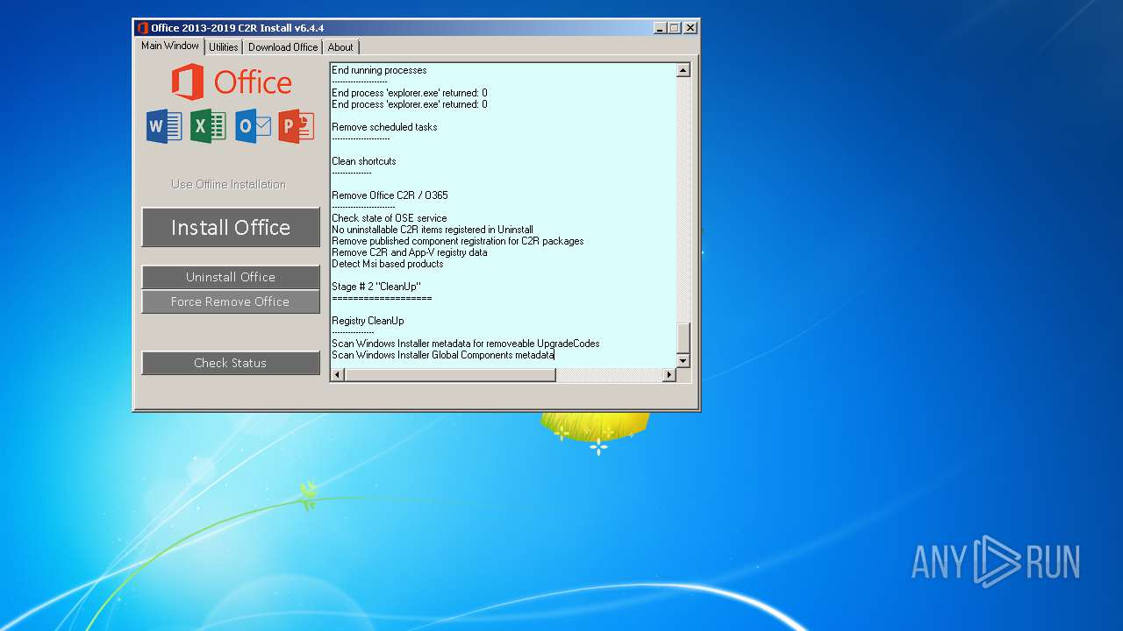
Task: Click the Use Offline Installation label
Action: tap(228, 184)
